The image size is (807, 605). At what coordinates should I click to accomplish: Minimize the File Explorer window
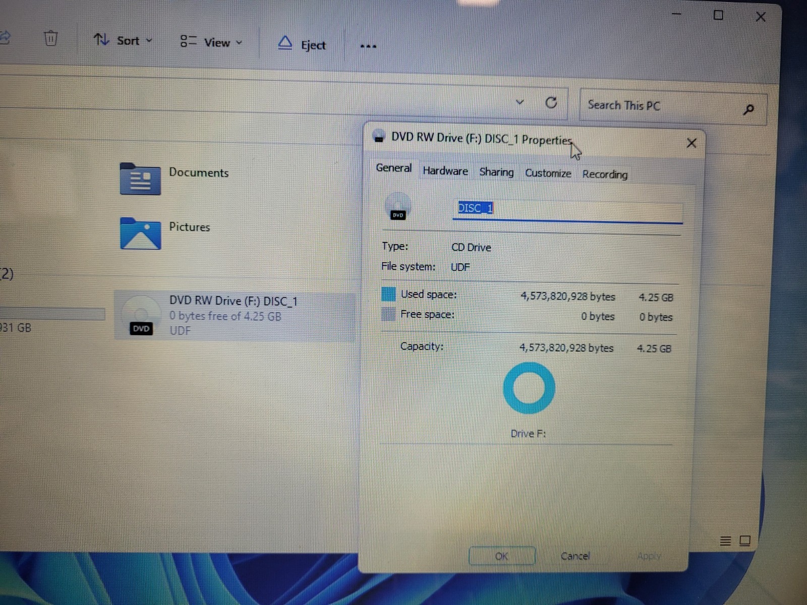click(x=677, y=14)
